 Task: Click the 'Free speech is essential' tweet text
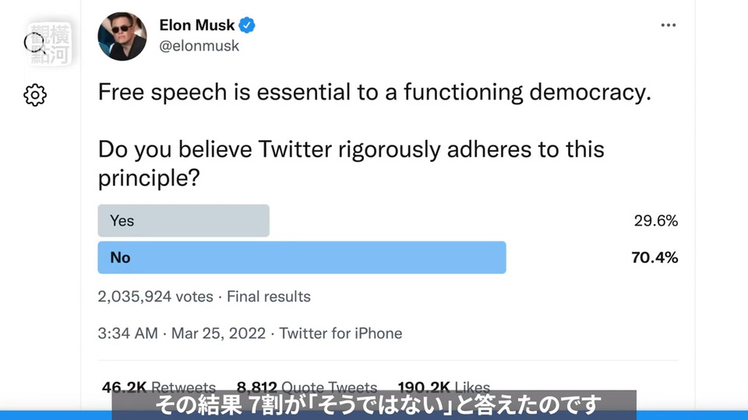pyautogui.click(x=374, y=93)
